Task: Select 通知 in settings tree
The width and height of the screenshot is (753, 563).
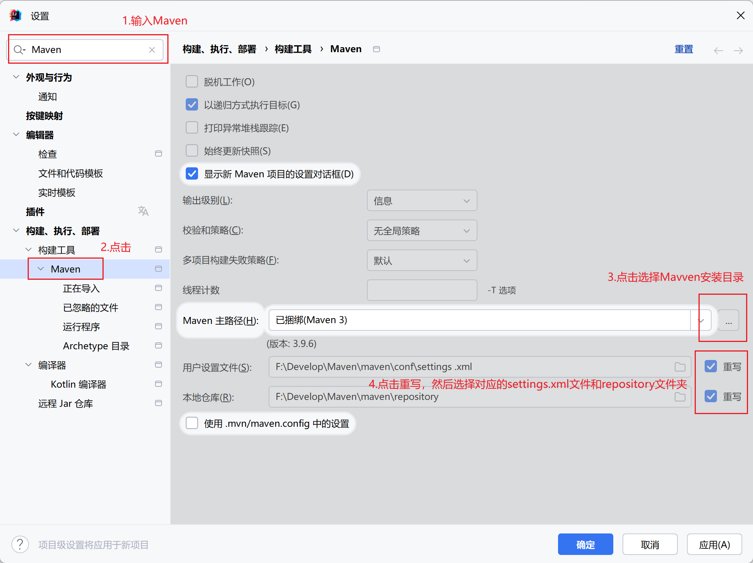Action: click(48, 97)
